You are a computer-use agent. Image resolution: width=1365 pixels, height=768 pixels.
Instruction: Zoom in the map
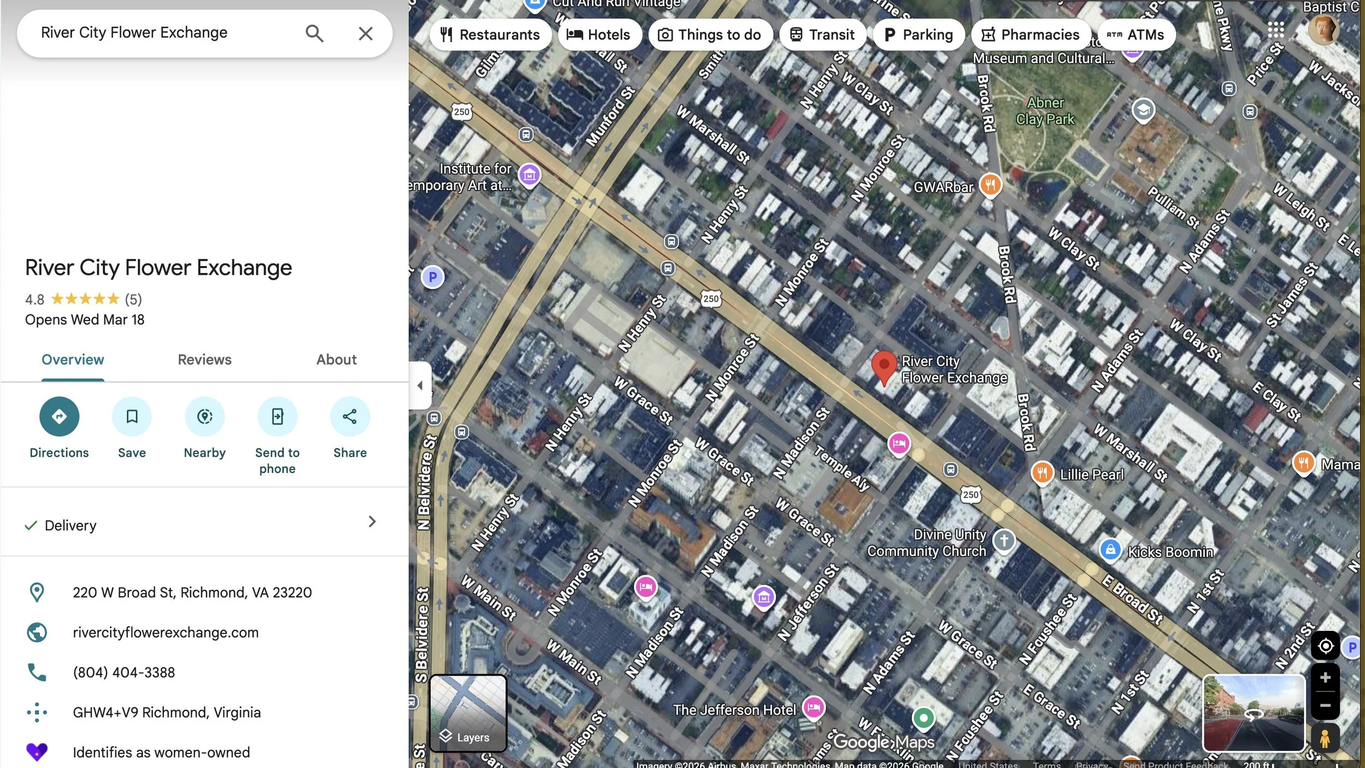pyautogui.click(x=1325, y=678)
